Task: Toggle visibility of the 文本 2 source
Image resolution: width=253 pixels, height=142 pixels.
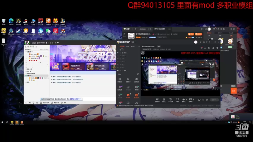Action: [x=118, y=53]
